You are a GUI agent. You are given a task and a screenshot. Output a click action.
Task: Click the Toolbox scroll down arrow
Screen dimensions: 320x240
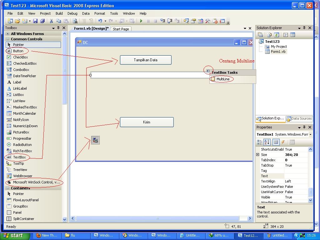tap(64, 220)
